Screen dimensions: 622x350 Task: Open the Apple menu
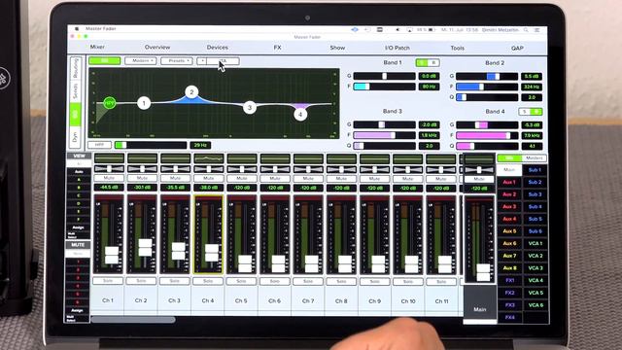pyautogui.click(x=77, y=29)
